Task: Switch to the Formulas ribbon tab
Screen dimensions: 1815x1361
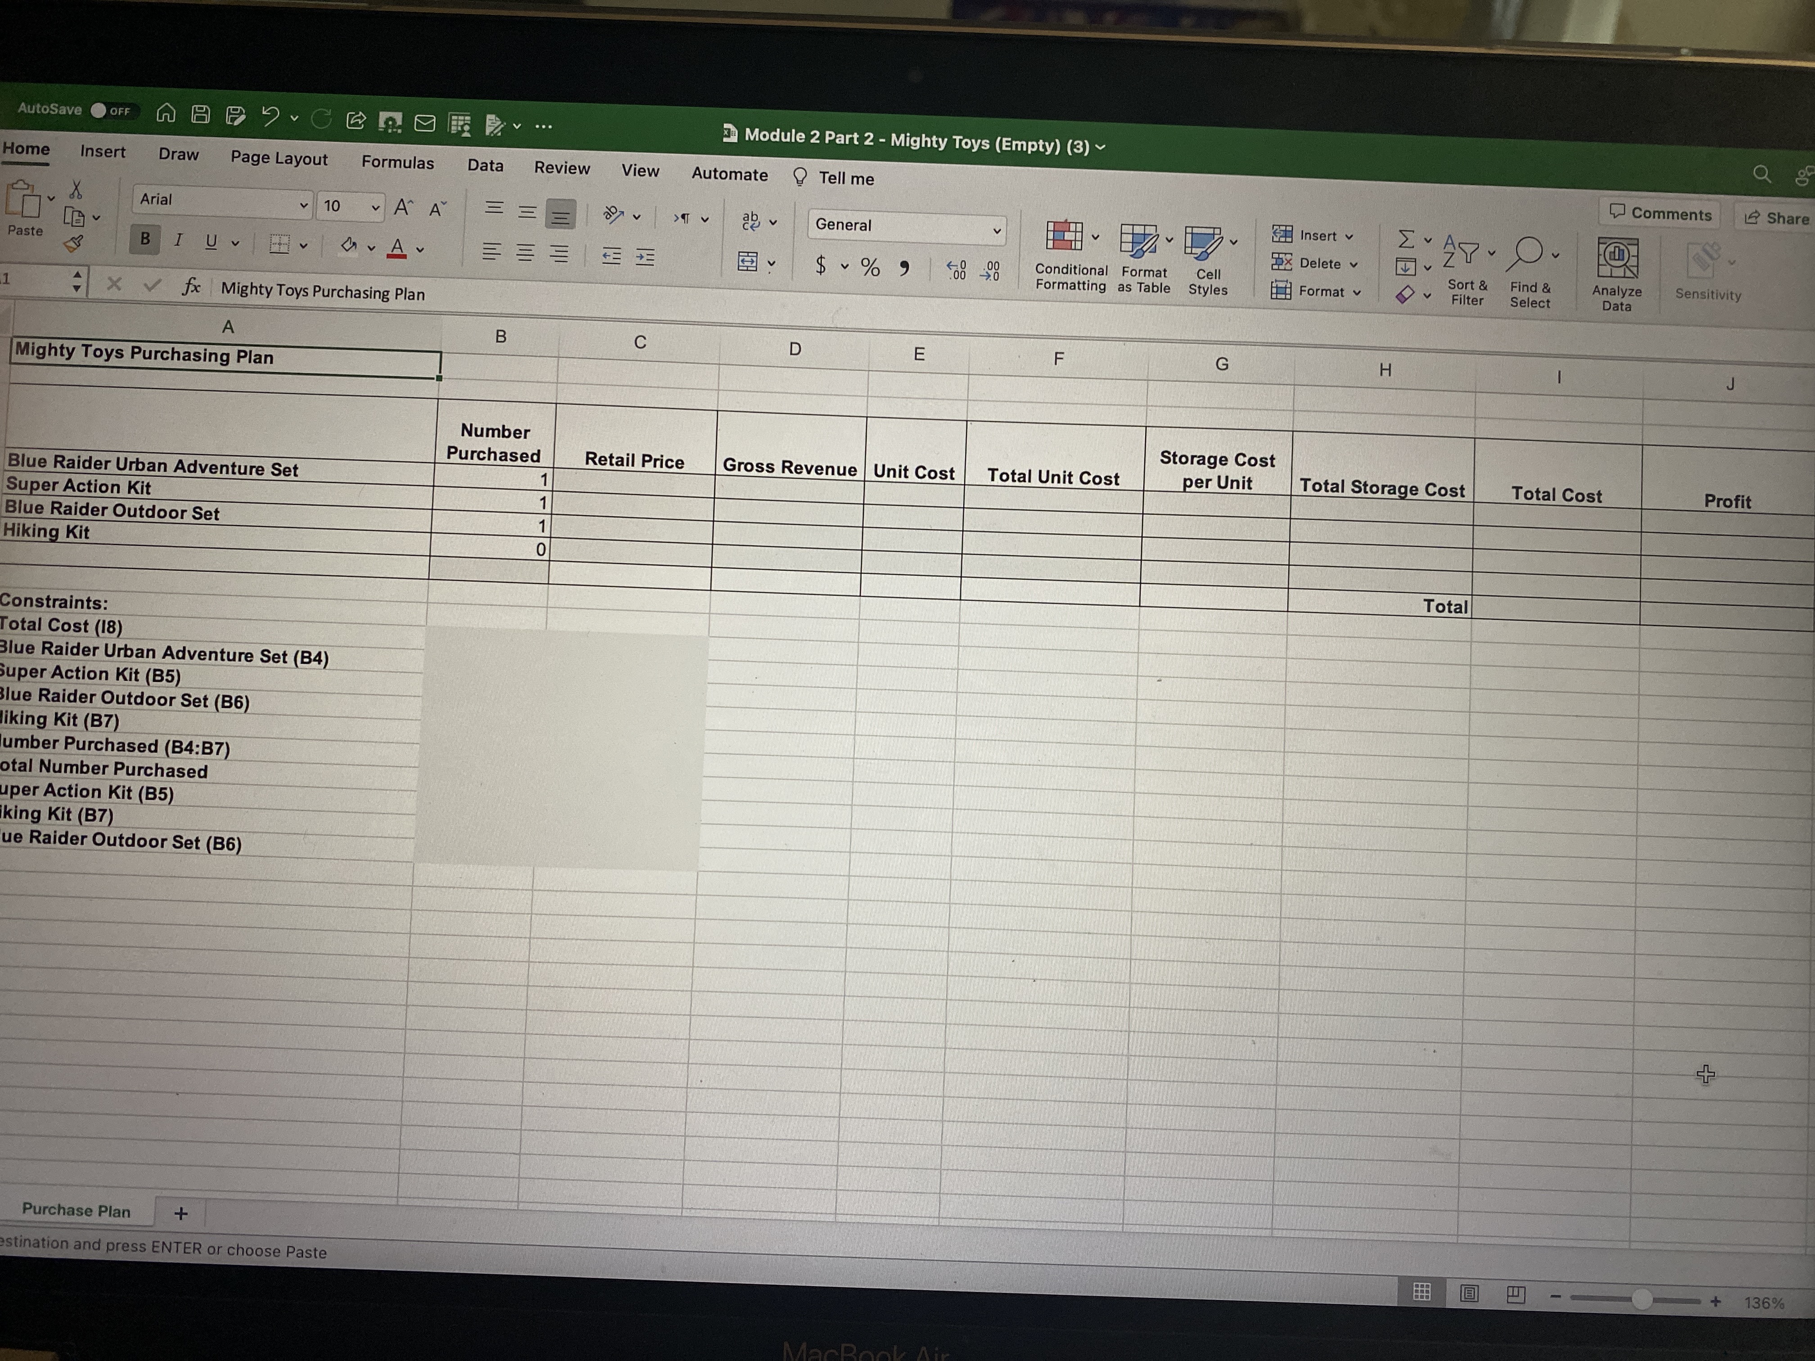Action: click(x=397, y=162)
